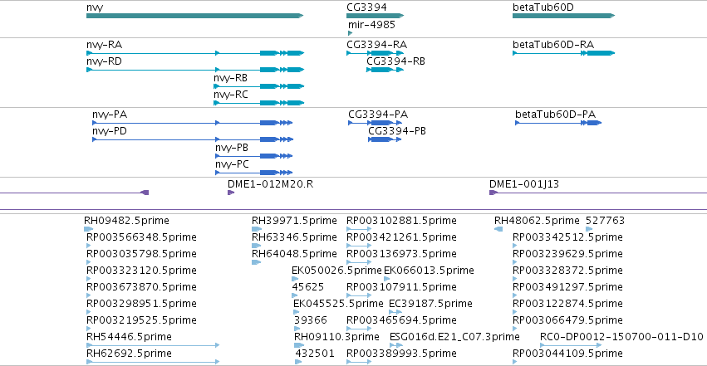The width and height of the screenshot is (707, 366).
Task: Select the nvy-RA transcript
Action: (195, 53)
